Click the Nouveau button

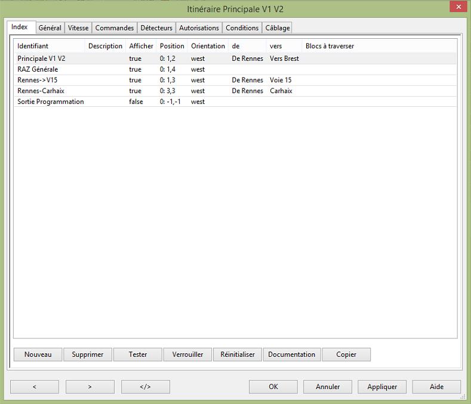pos(38,354)
